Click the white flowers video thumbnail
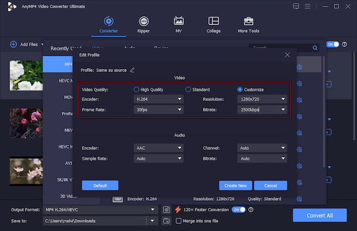 point(26,76)
